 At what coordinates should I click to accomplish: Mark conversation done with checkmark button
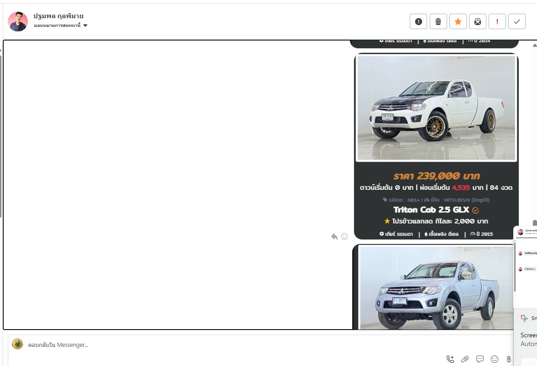[x=517, y=21]
